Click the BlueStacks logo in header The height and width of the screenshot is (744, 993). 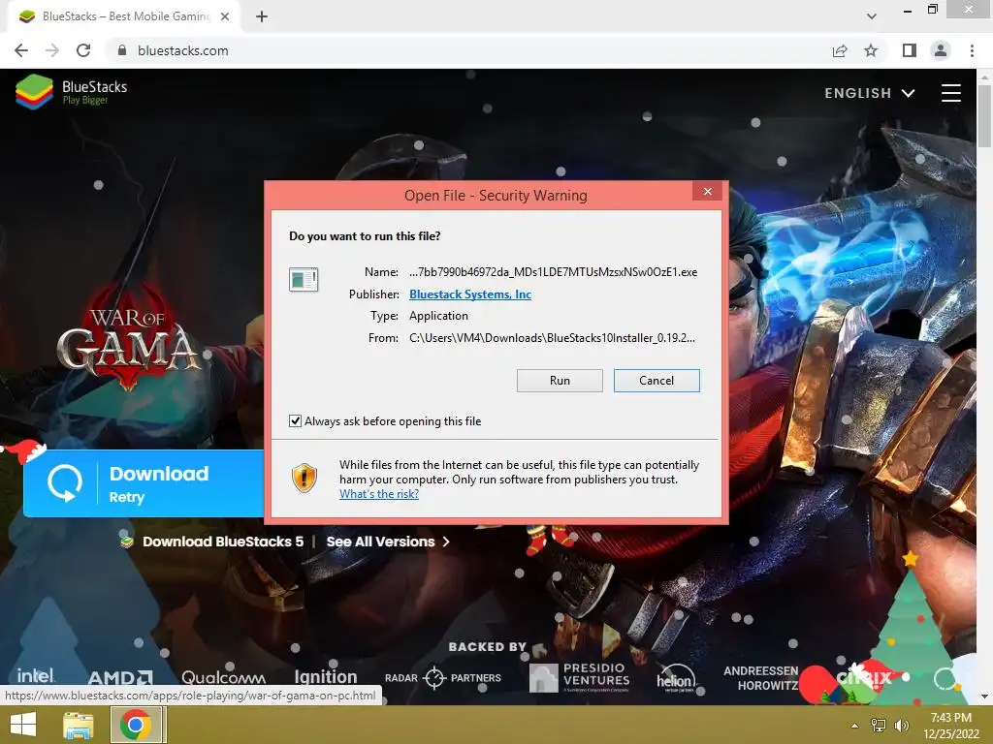click(71, 92)
